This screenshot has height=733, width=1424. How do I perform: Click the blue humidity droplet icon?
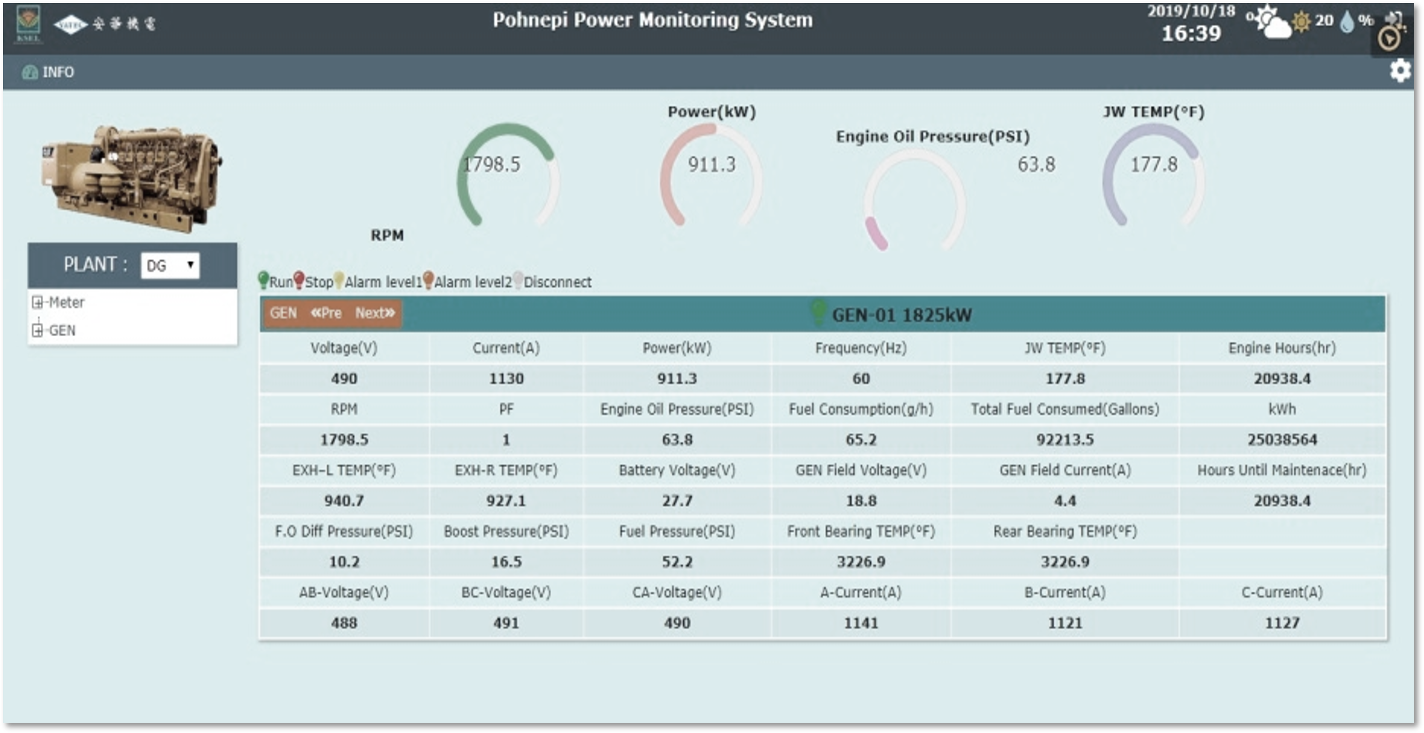tap(1348, 22)
